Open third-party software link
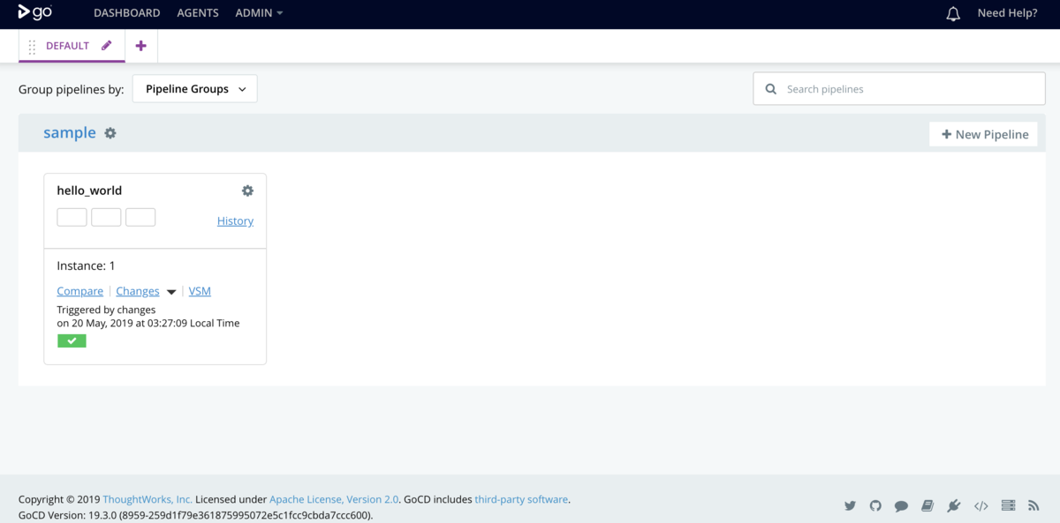 pyautogui.click(x=521, y=499)
